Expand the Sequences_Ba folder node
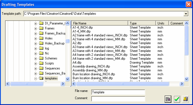 35,74
